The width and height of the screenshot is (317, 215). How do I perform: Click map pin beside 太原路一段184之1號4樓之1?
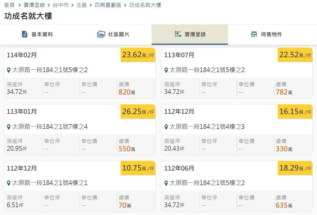[x=9, y=183]
